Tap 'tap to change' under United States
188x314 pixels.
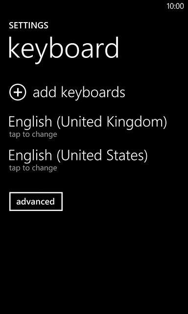pyautogui.click(x=33, y=168)
